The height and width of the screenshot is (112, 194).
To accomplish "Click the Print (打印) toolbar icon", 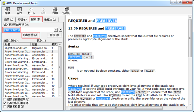I will [x=55, y=11].
